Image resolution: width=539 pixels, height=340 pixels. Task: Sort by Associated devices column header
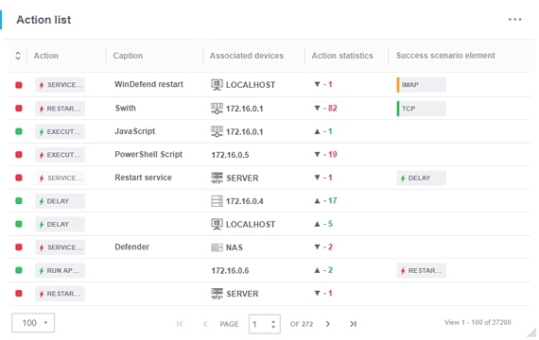click(247, 56)
